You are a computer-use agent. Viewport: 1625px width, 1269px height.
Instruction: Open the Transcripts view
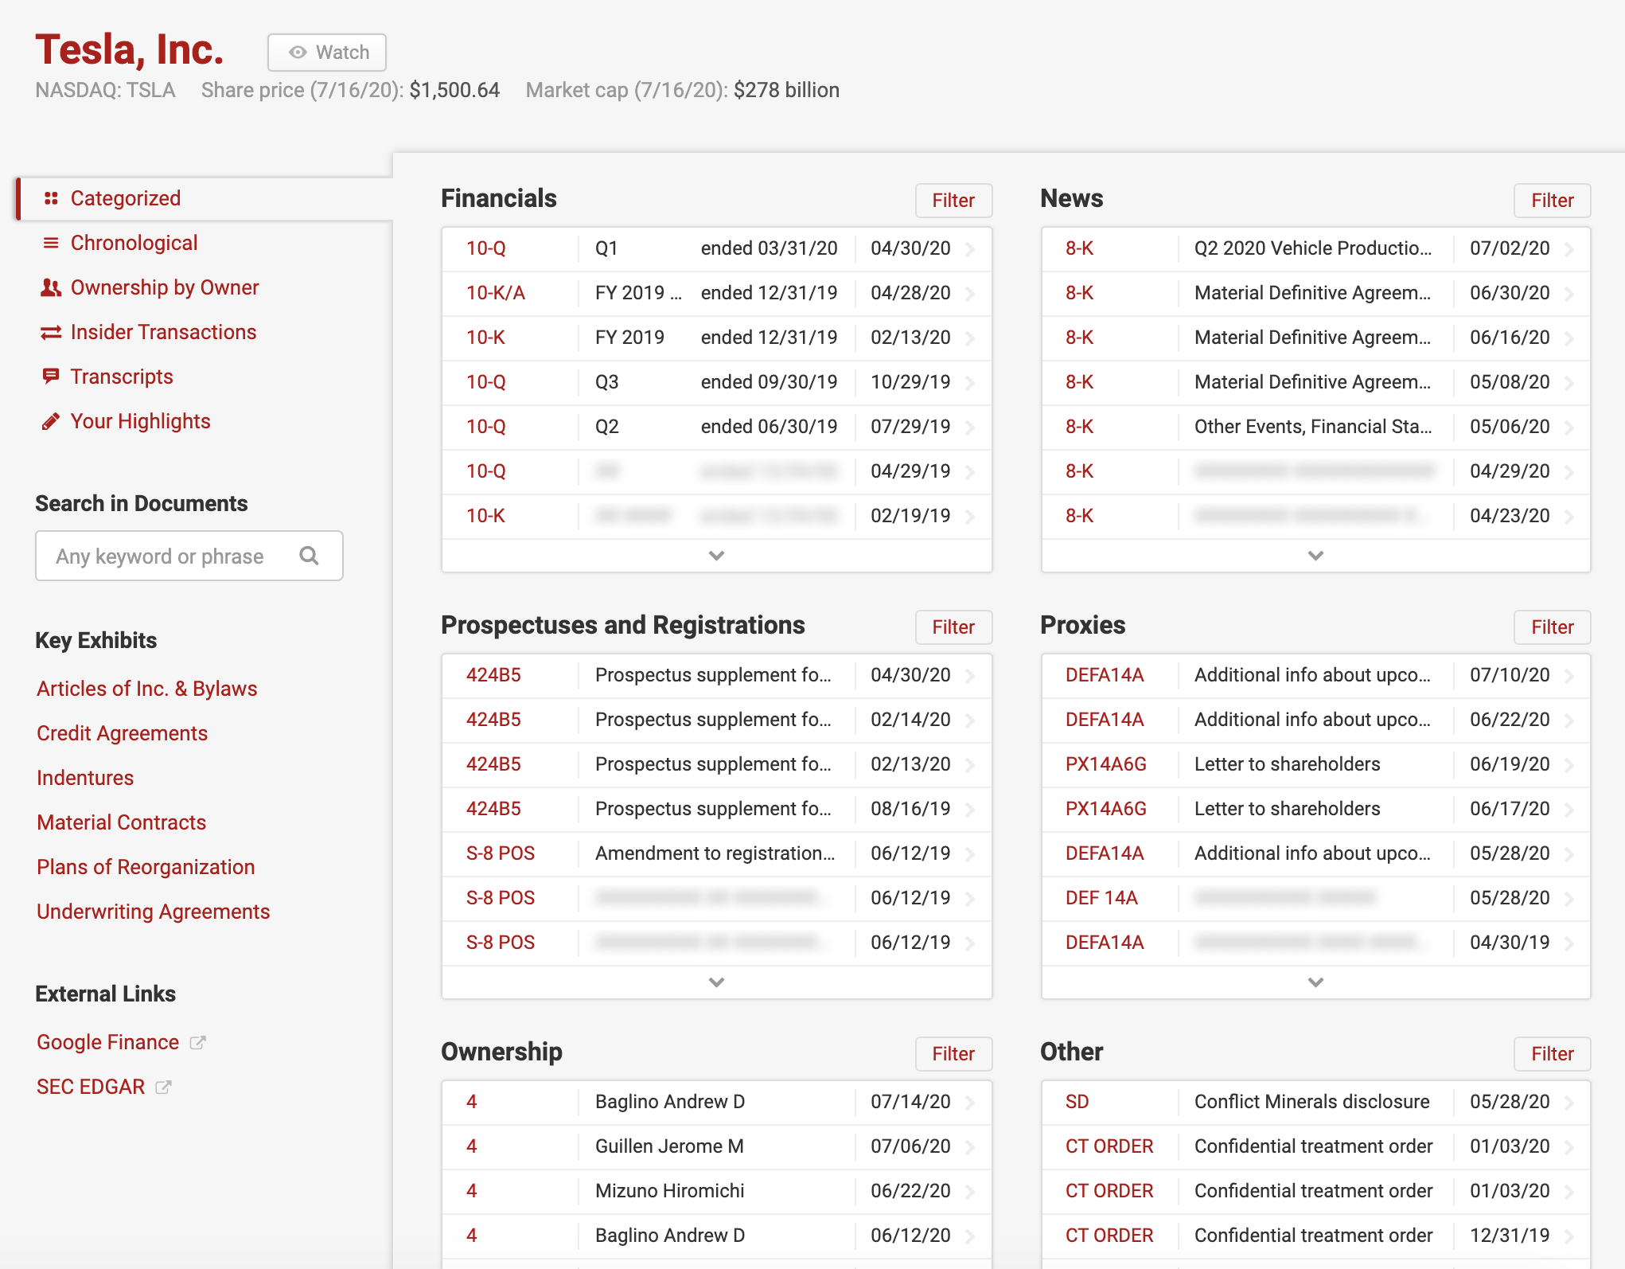point(122,377)
